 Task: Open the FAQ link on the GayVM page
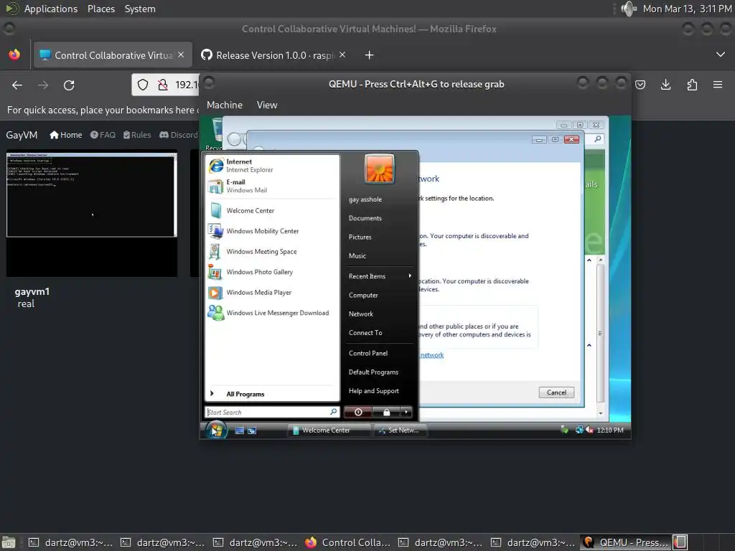pyautogui.click(x=103, y=135)
